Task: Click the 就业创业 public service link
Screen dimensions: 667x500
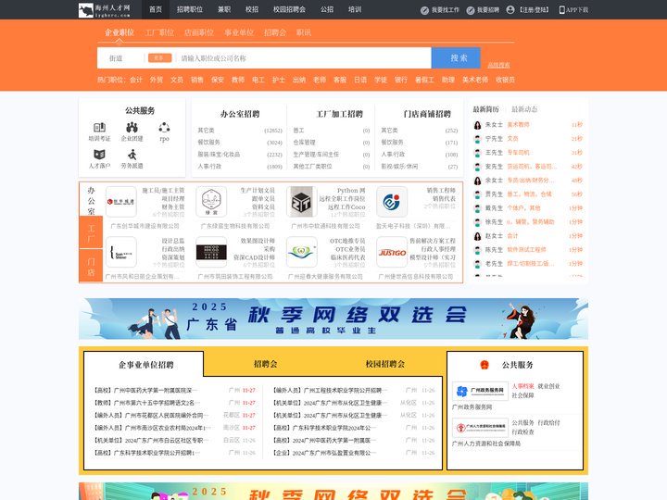Action: click(548, 386)
